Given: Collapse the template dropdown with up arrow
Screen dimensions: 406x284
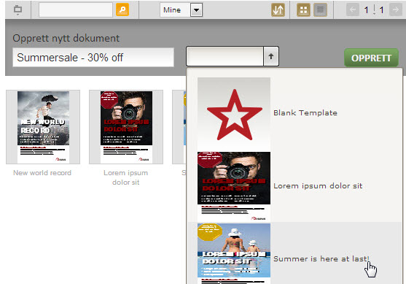Looking at the screenshot, I should pyautogui.click(x=271, y=56).
